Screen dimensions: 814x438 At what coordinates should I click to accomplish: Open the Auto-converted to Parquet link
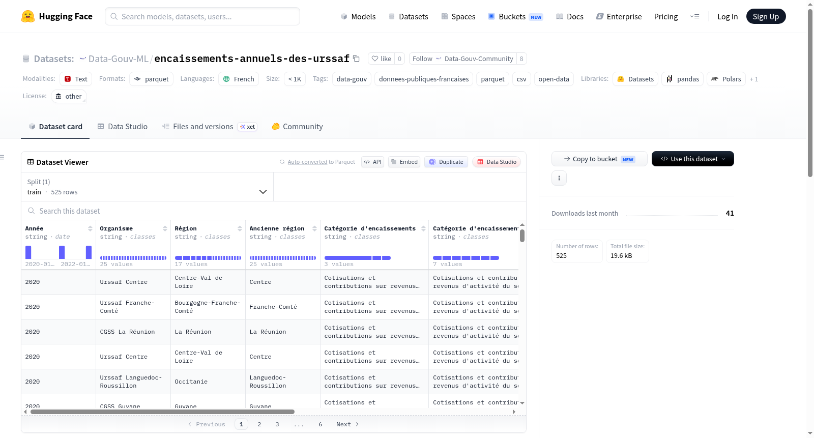[321, 162]
